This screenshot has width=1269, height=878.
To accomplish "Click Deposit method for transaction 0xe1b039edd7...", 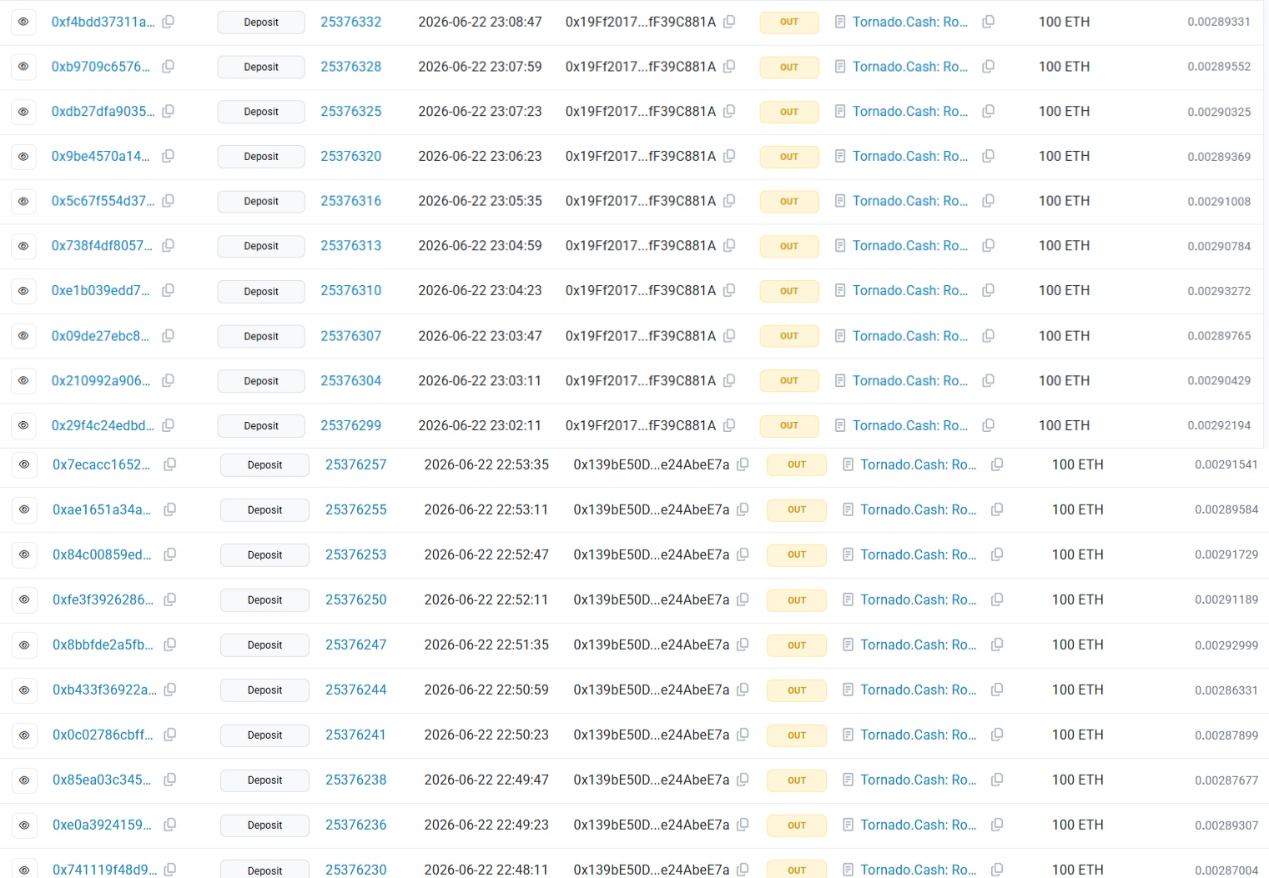I will point(261,291).
